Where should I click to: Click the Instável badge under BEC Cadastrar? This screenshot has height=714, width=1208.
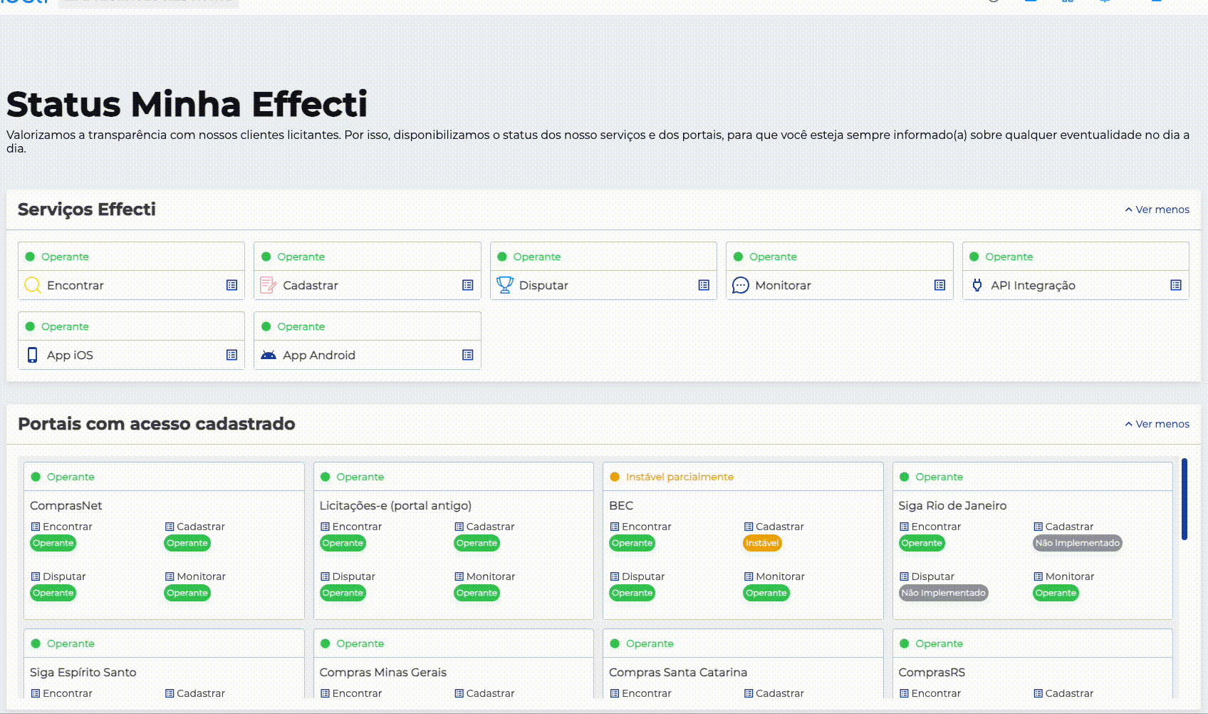coord(762,543)
